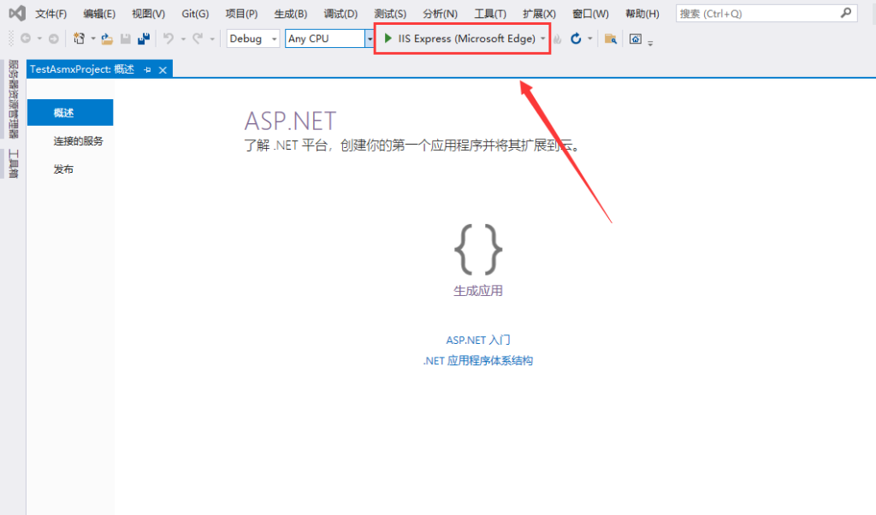The image size is (876, 515).
Task: Click the Visual Studio logo icon
Action: tap(17, 13)
